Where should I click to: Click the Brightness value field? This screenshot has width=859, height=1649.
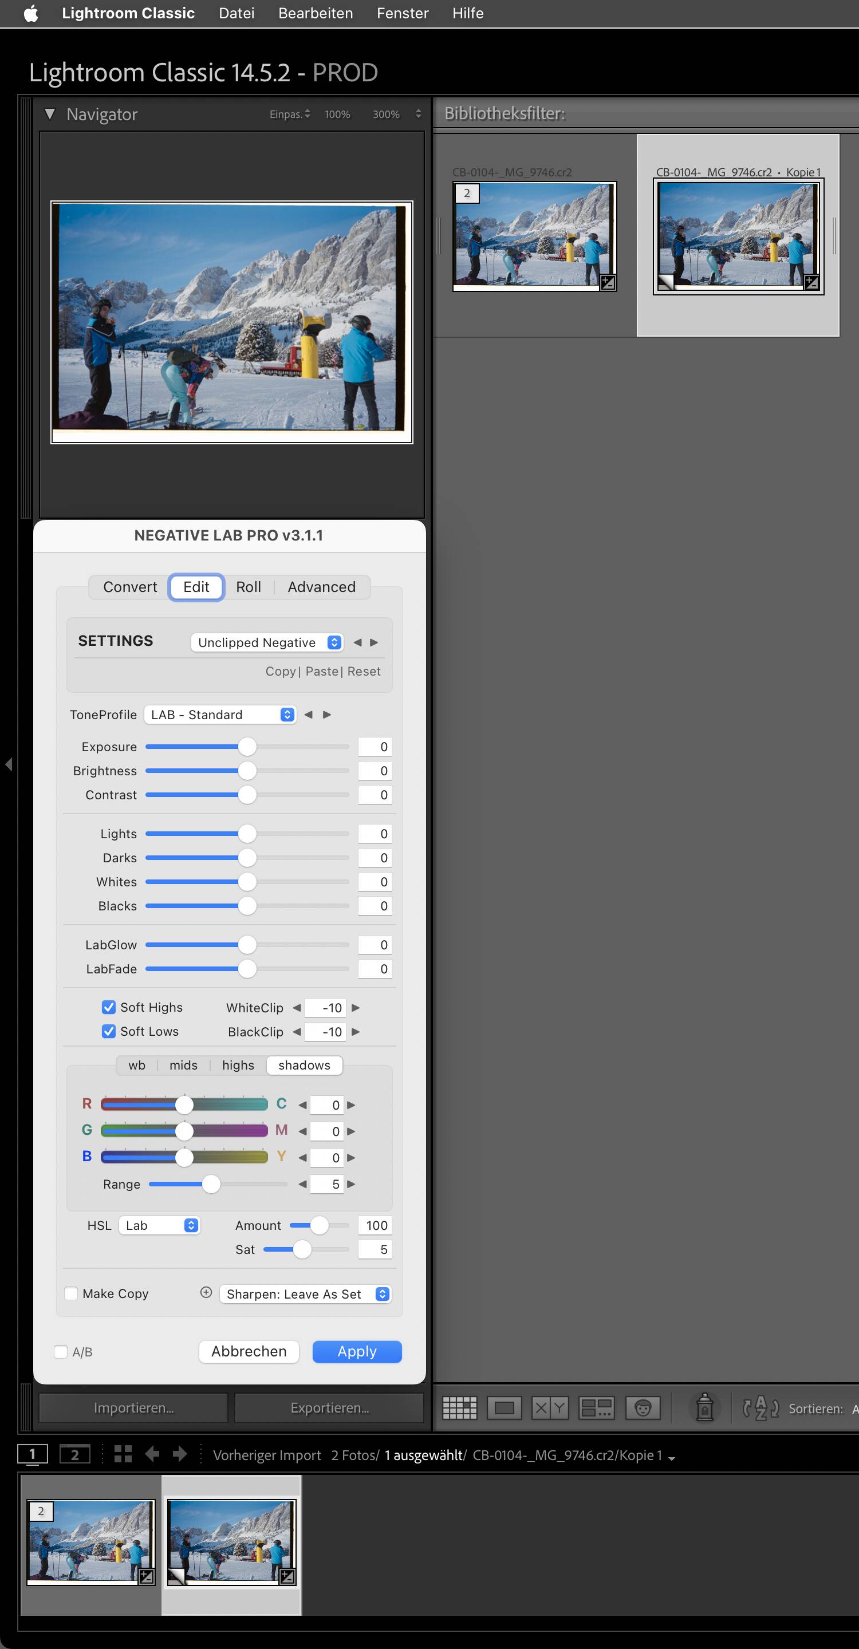[x=375, y=771]
